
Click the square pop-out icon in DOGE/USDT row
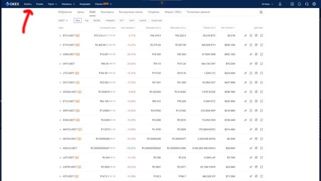tap(262, 92)
